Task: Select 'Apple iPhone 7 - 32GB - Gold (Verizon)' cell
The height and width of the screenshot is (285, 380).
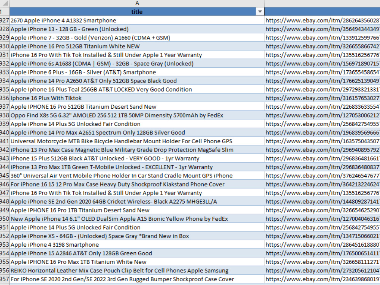Action: click(x=137, y=38)
